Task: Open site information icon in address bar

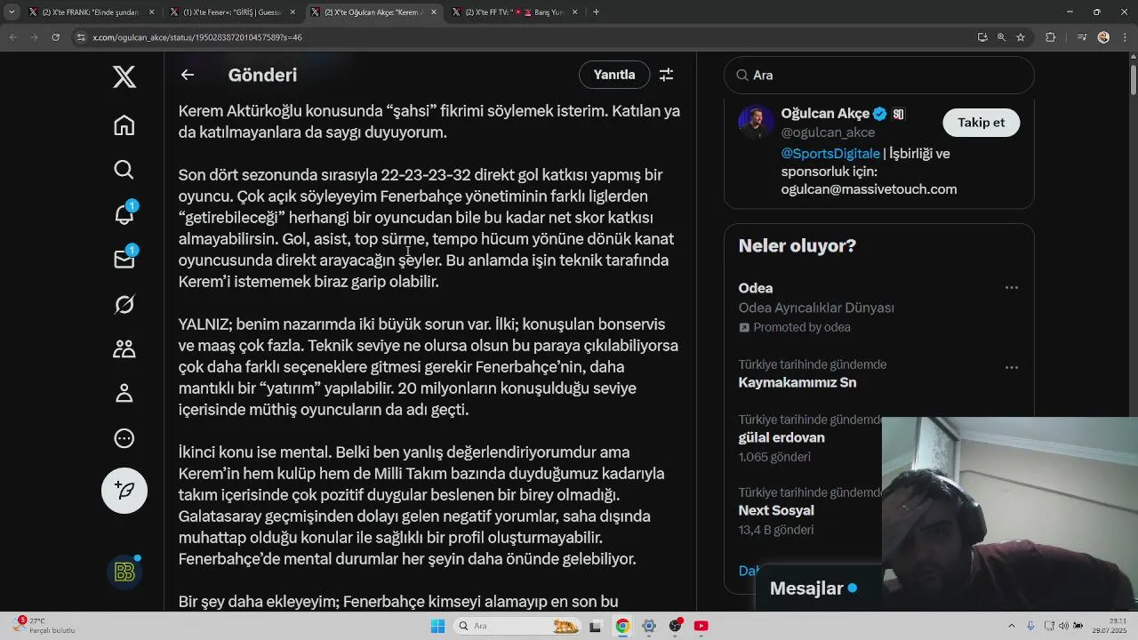Action: pos(81,37)
